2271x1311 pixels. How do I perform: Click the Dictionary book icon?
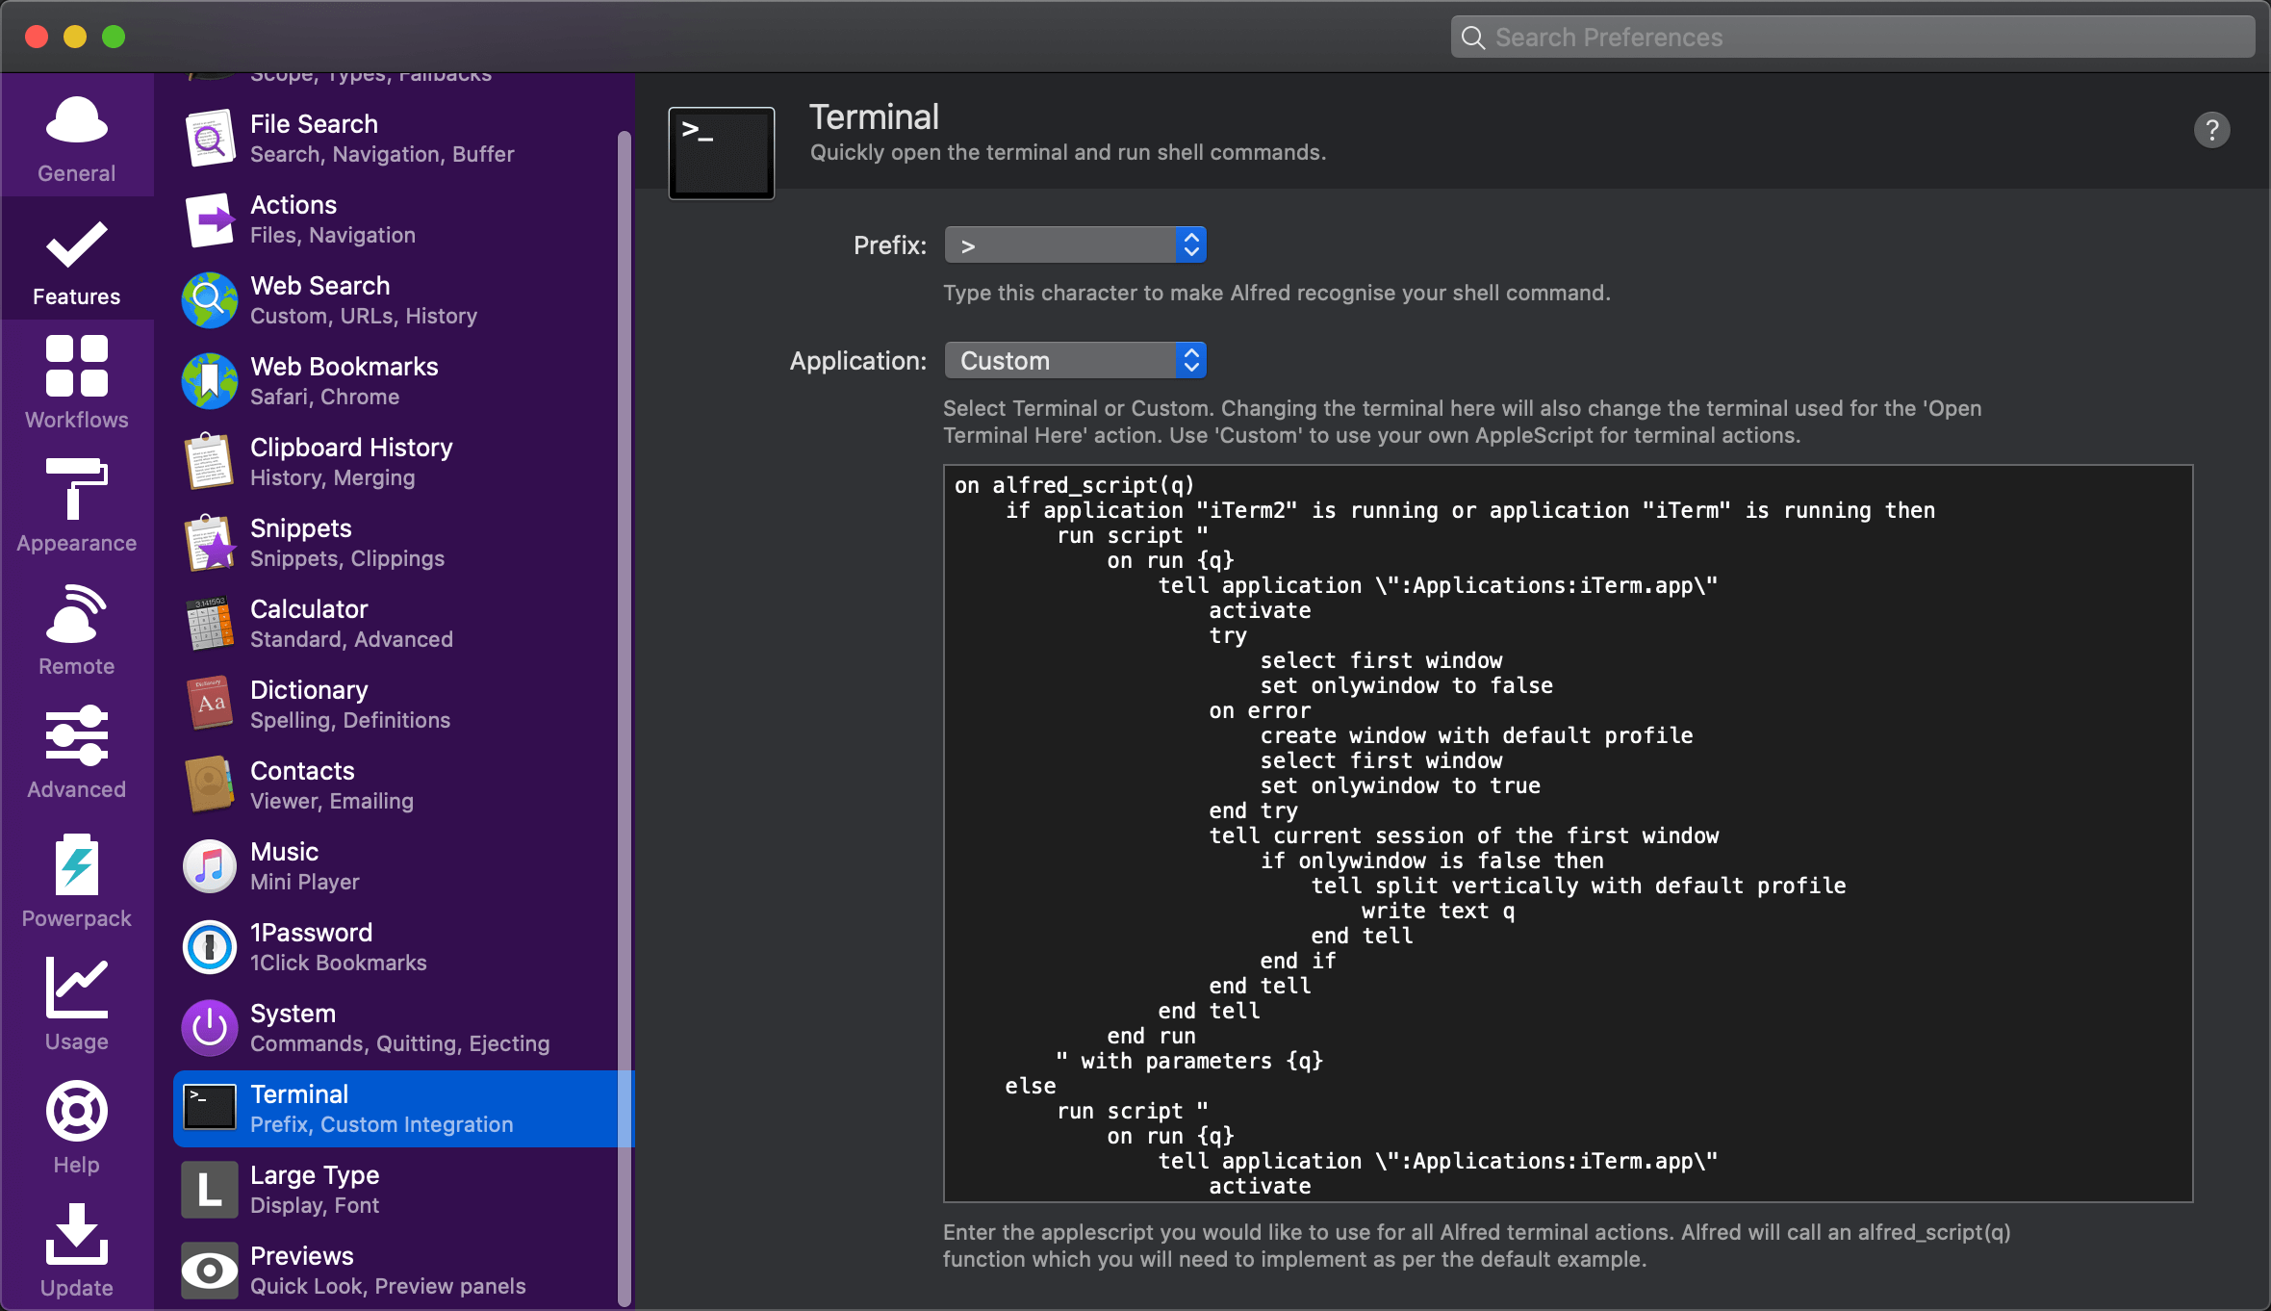pyautogui.click(x=210, y=705)
